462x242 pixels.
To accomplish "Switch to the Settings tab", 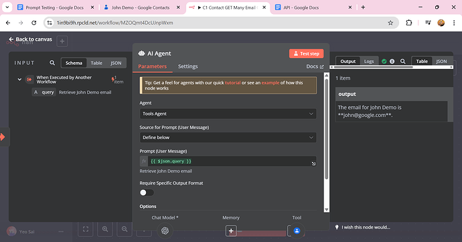I will tap(187, 66).
